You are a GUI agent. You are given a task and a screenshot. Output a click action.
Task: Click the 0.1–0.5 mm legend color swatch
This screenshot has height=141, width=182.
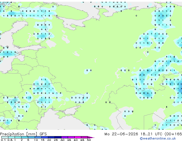tap(5, 137)
